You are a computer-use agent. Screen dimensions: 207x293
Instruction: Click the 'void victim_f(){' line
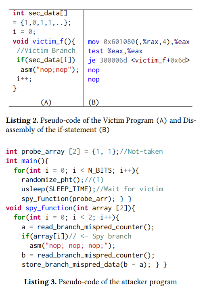click(x=44, y=41)
